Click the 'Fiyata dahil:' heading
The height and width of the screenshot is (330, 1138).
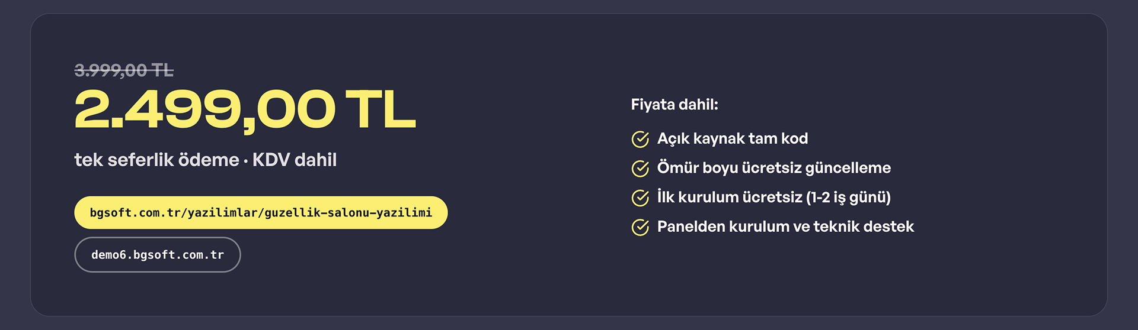click(x=675, y=105)
